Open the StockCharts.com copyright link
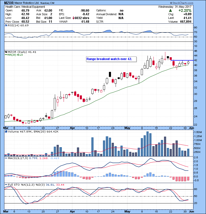The height and width of the screenshot is (214, 206). point(182,3)
